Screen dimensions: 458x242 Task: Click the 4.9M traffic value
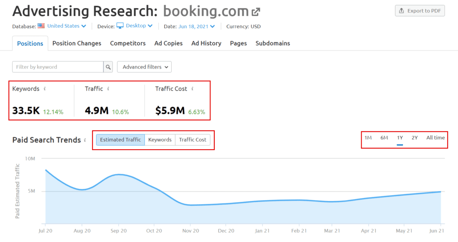coord(97,111)
